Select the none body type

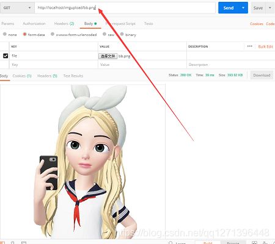[x=5, y=34]
